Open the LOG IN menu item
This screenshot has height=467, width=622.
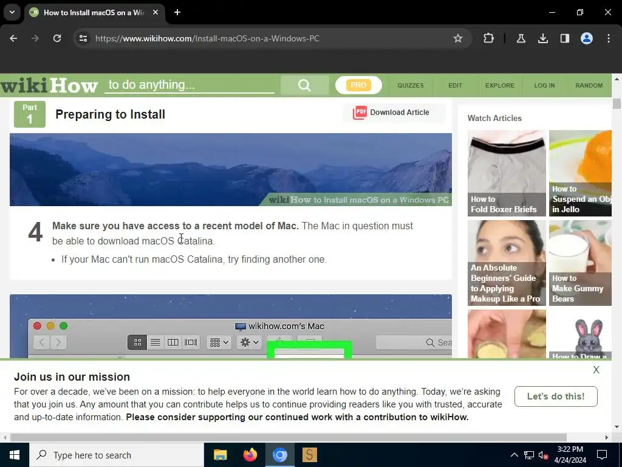click(544, 85)
